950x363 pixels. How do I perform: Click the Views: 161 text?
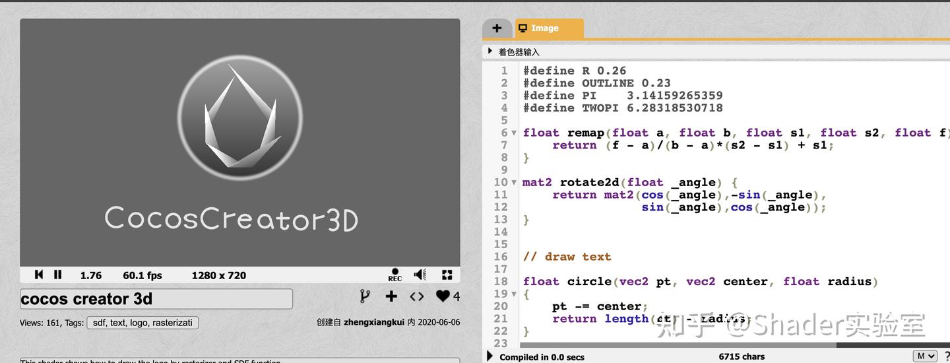[40, 323]
